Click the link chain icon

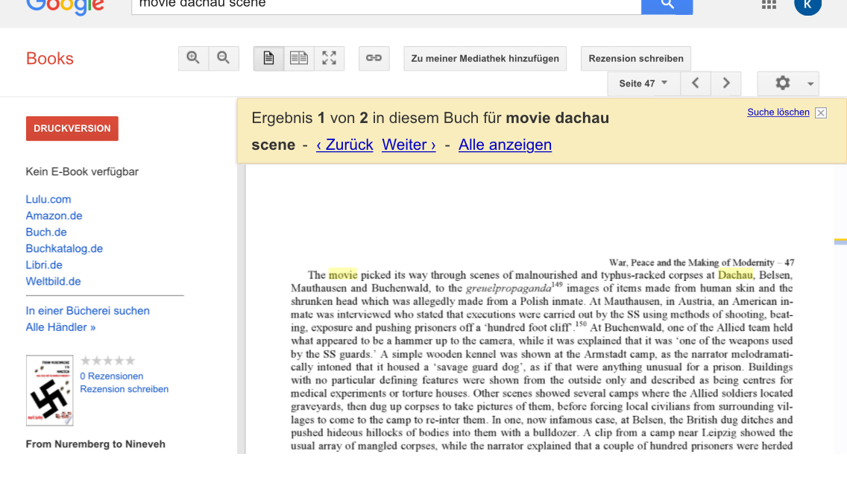pyautogui.click(x=374, y=58)
